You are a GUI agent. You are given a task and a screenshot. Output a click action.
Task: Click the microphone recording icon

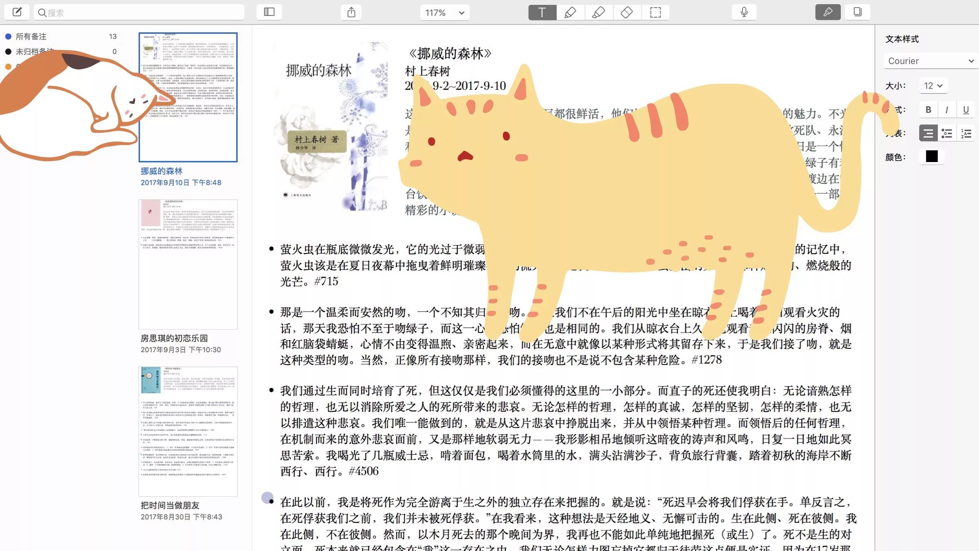(744, 12)
